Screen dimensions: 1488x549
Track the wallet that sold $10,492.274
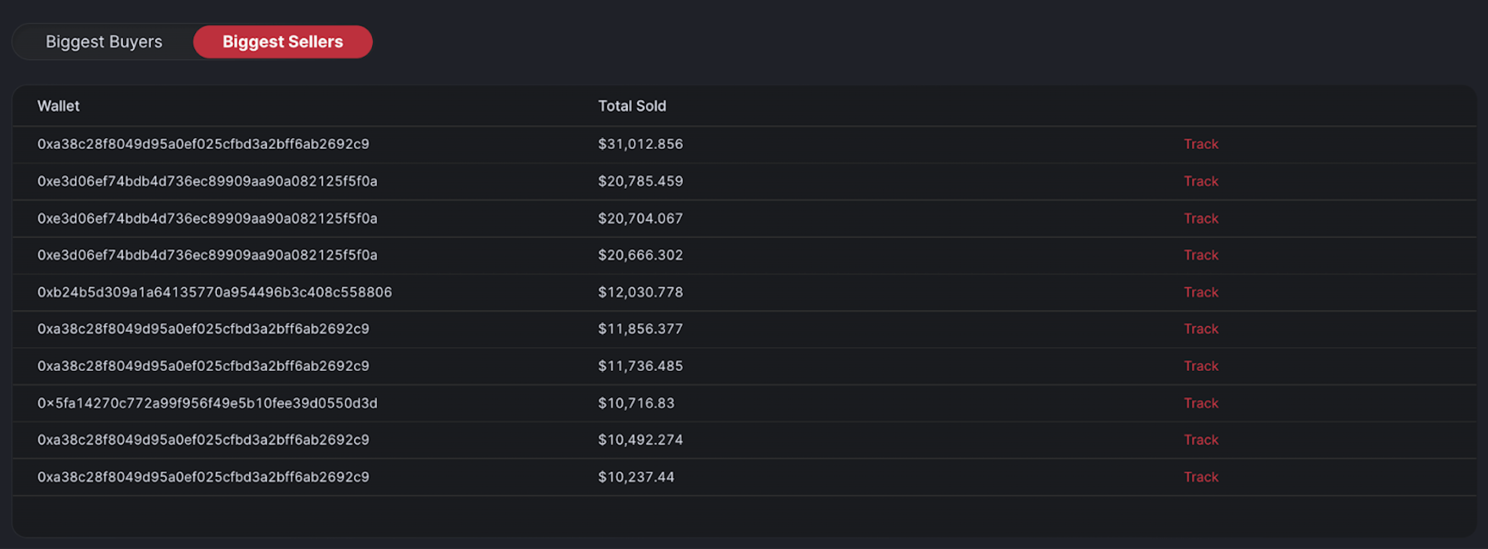coord(1201,440)
